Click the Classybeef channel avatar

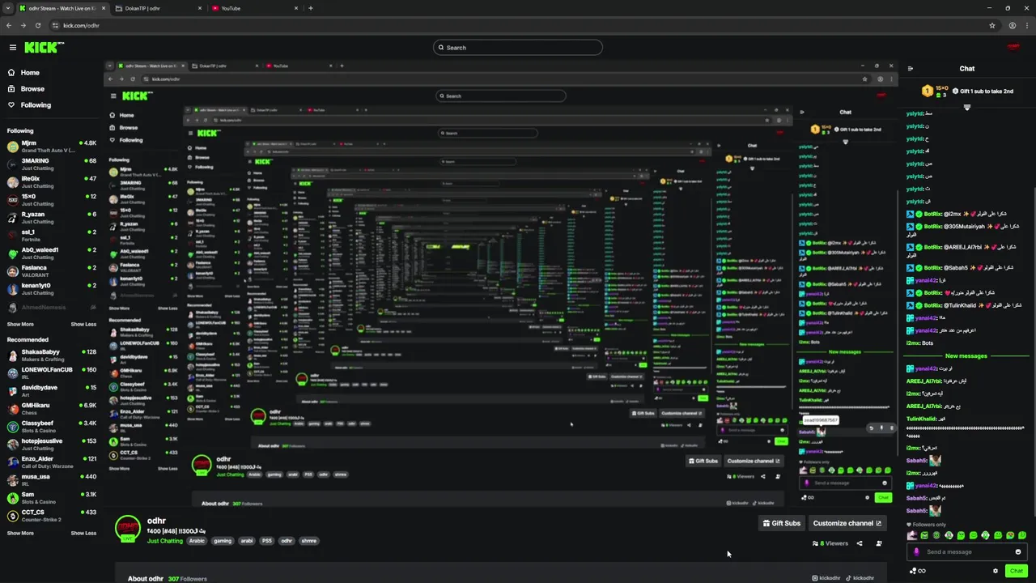(13, 427)
